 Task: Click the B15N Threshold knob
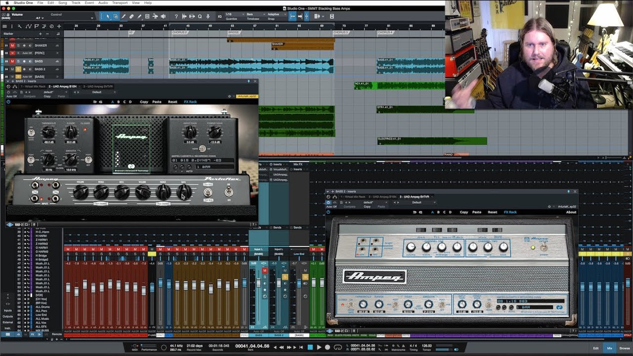pos(48,132)
